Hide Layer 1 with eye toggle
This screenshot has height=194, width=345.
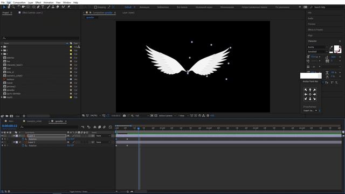[x=2, y=142]
